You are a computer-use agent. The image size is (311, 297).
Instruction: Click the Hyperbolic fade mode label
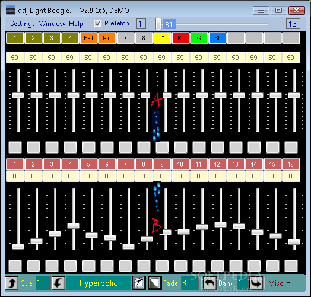pos(98,283)
